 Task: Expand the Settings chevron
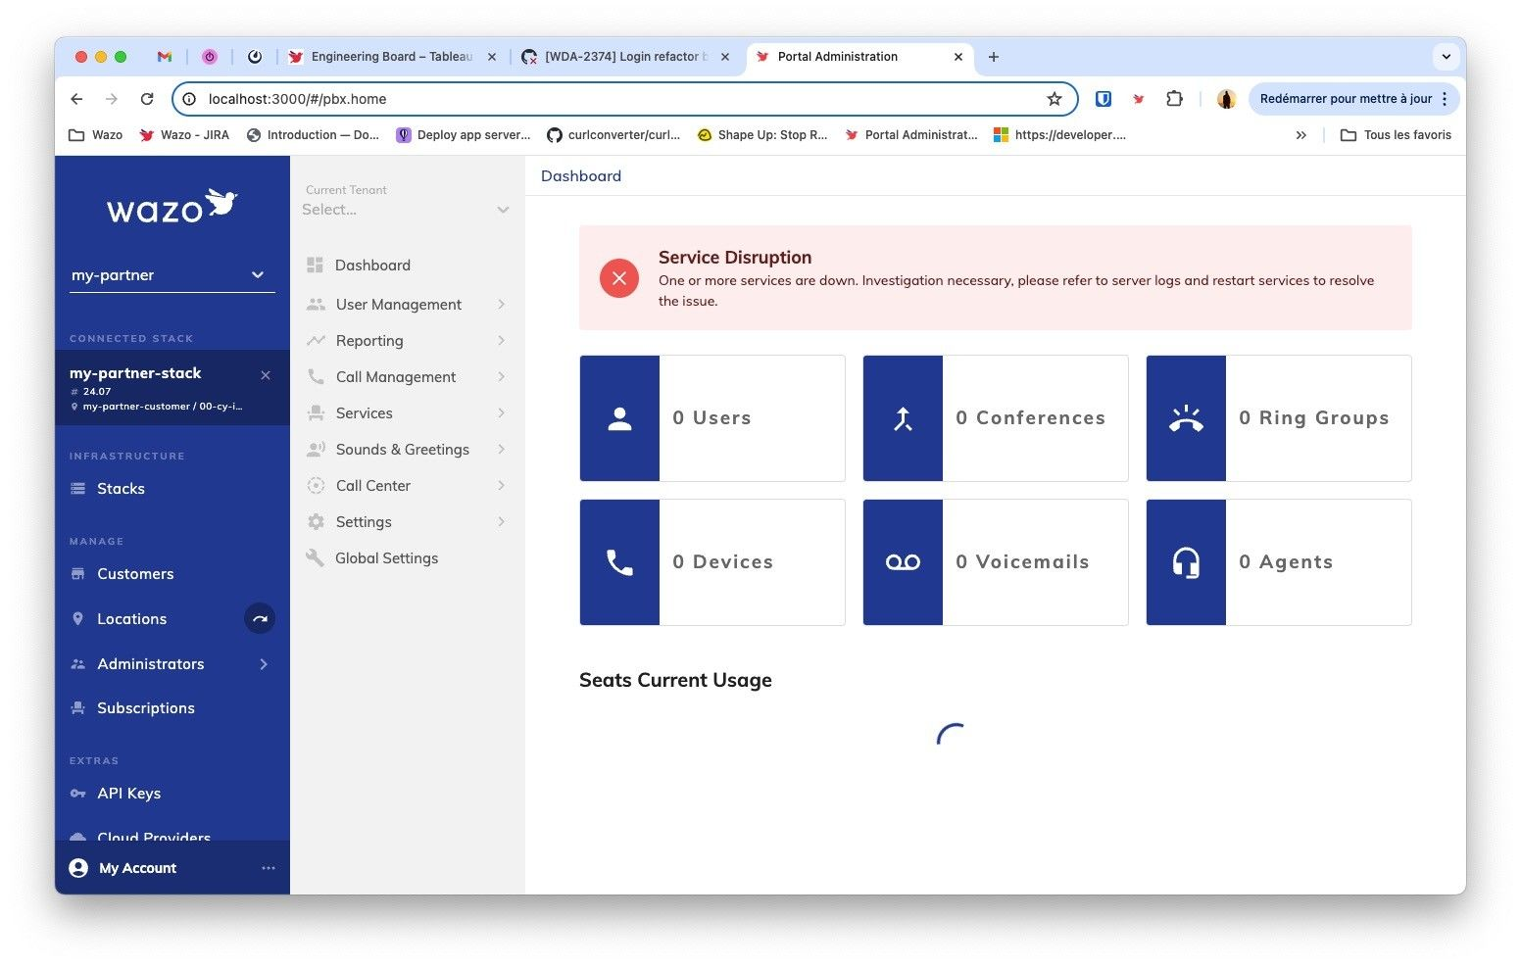click(501, 522)
